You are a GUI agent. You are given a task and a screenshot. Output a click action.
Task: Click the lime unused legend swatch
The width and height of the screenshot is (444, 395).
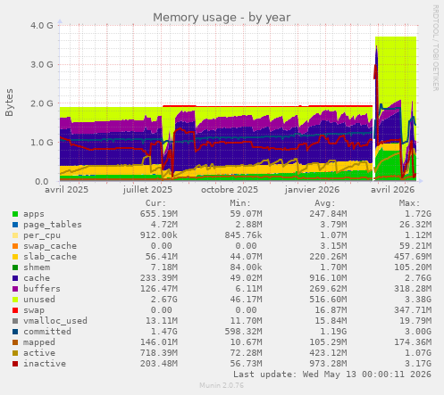(x=15, y=300)
